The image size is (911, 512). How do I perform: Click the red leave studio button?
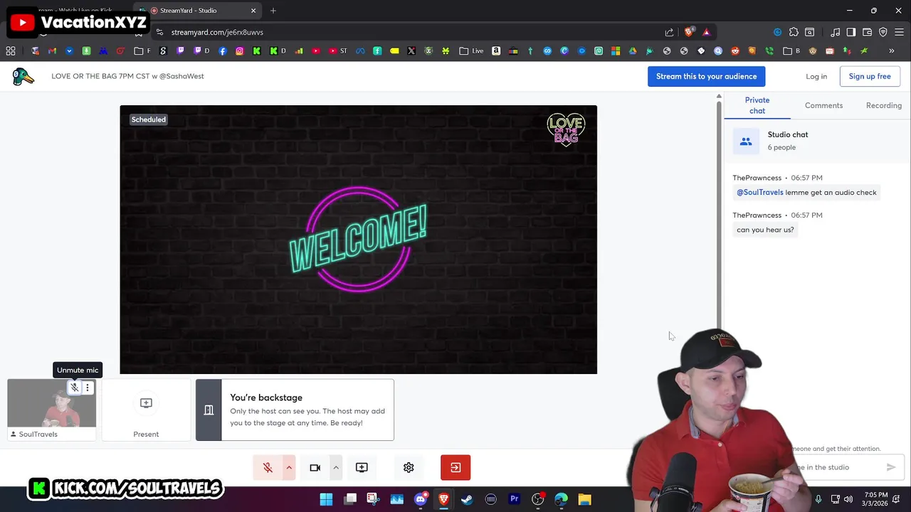click(455, 467)
